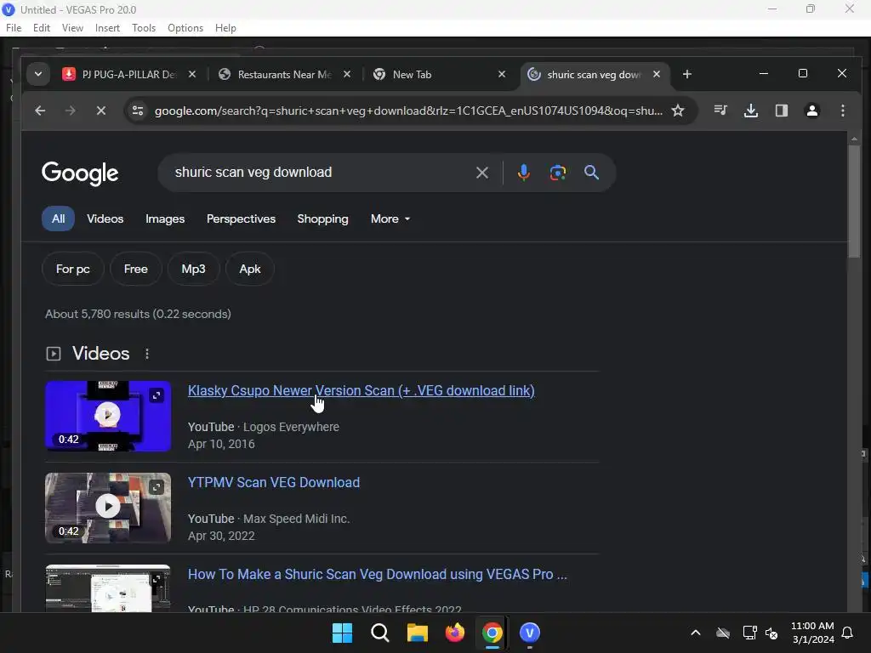Image resolution: width=871 pixels, height=653 pixels.
Task: Open How To Make a Shuric Scan link
Action: point(377,574)
